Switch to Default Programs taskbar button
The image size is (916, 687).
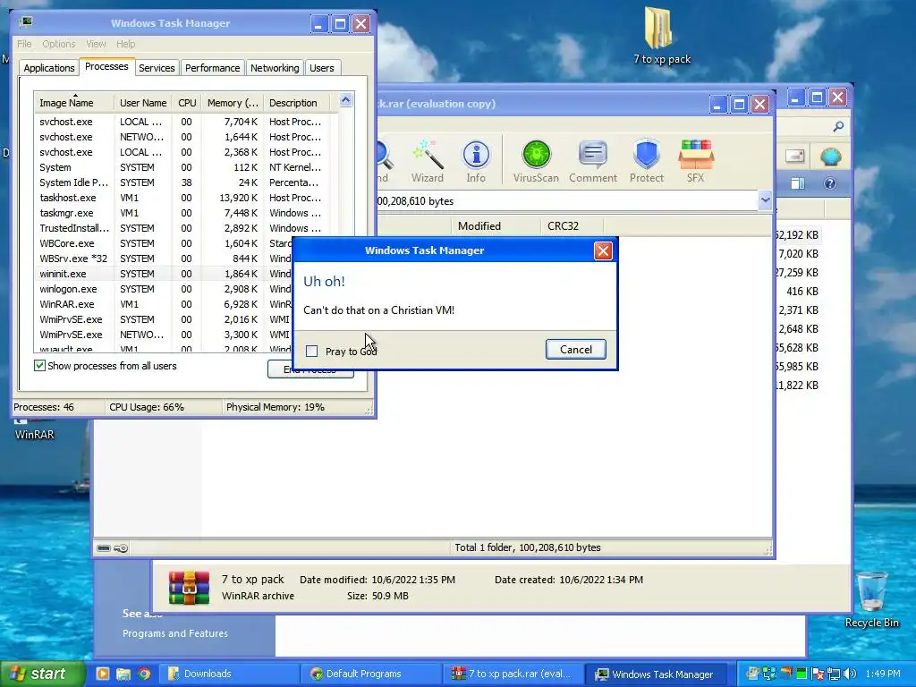click(369, 674)
